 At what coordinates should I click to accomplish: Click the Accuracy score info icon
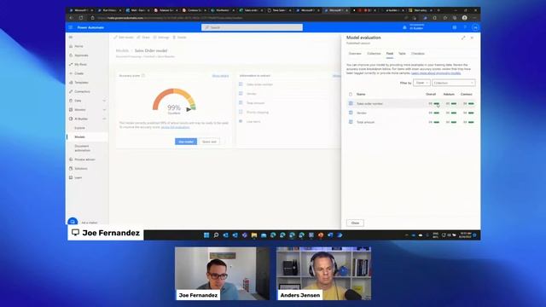143,76
